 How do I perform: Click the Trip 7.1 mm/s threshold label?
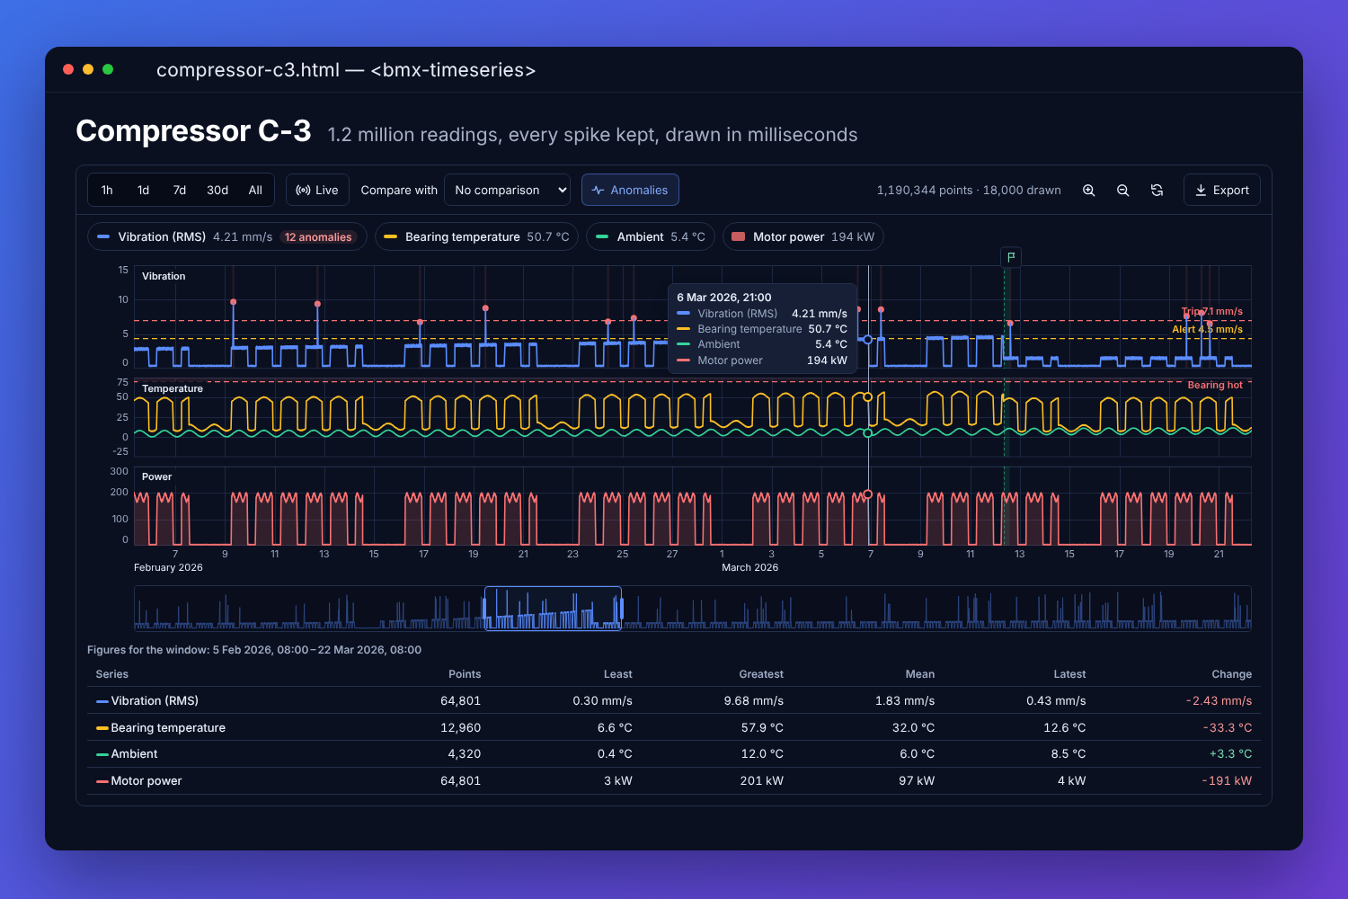(1212, 311)
